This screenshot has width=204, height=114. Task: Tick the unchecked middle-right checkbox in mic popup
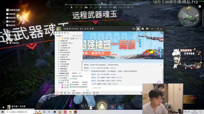81,85
